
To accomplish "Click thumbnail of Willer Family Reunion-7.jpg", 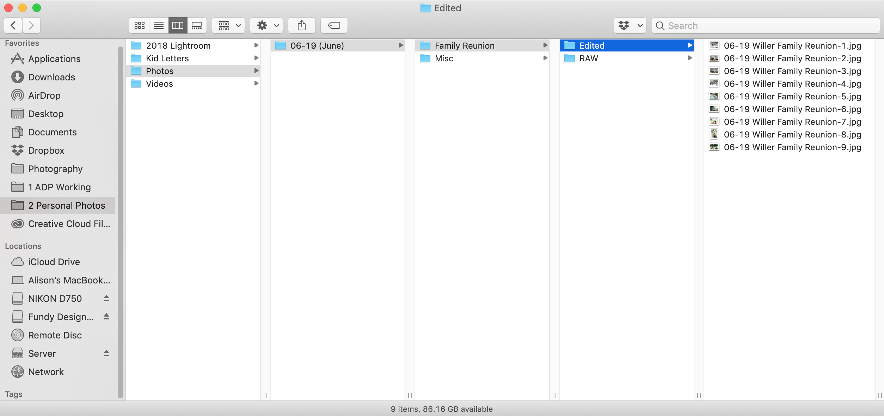I will pos(714,122).
